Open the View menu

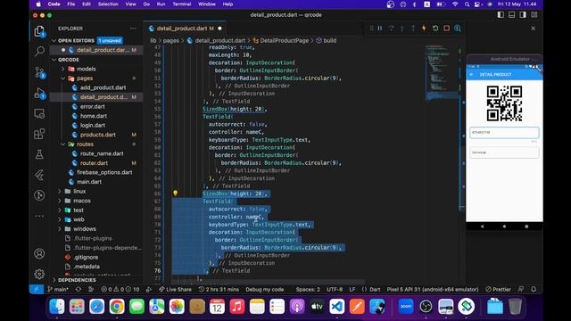[130, 4]
